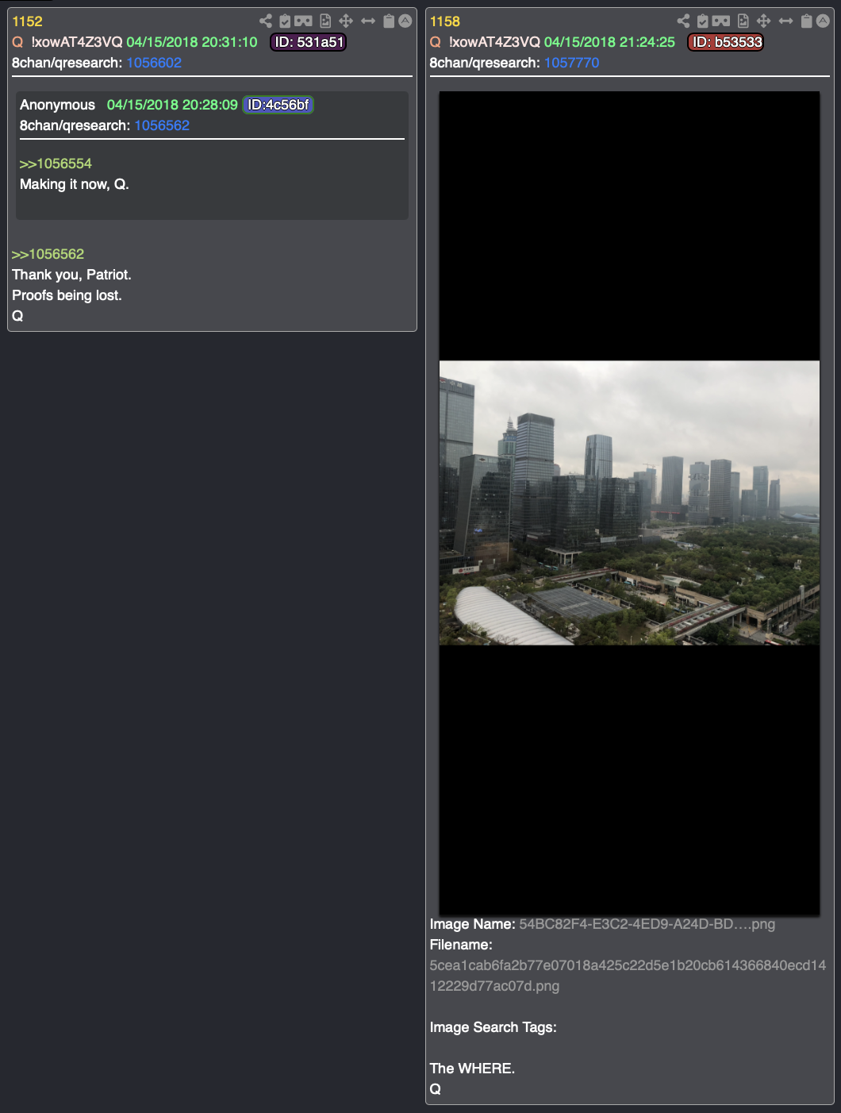Click the text 'Making it now, Q.'
841x1113 pixels.
(x=75, y=184)
